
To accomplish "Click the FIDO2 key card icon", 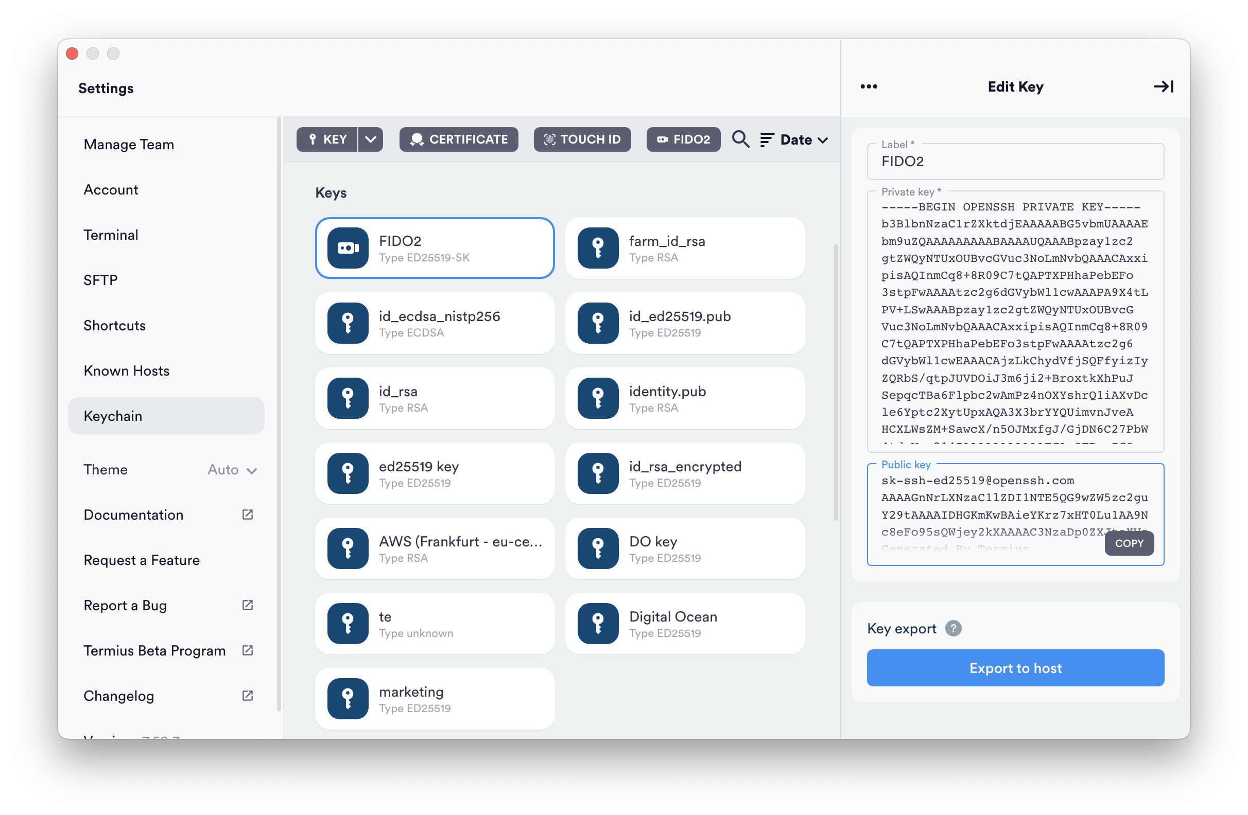I will (348, 248).
